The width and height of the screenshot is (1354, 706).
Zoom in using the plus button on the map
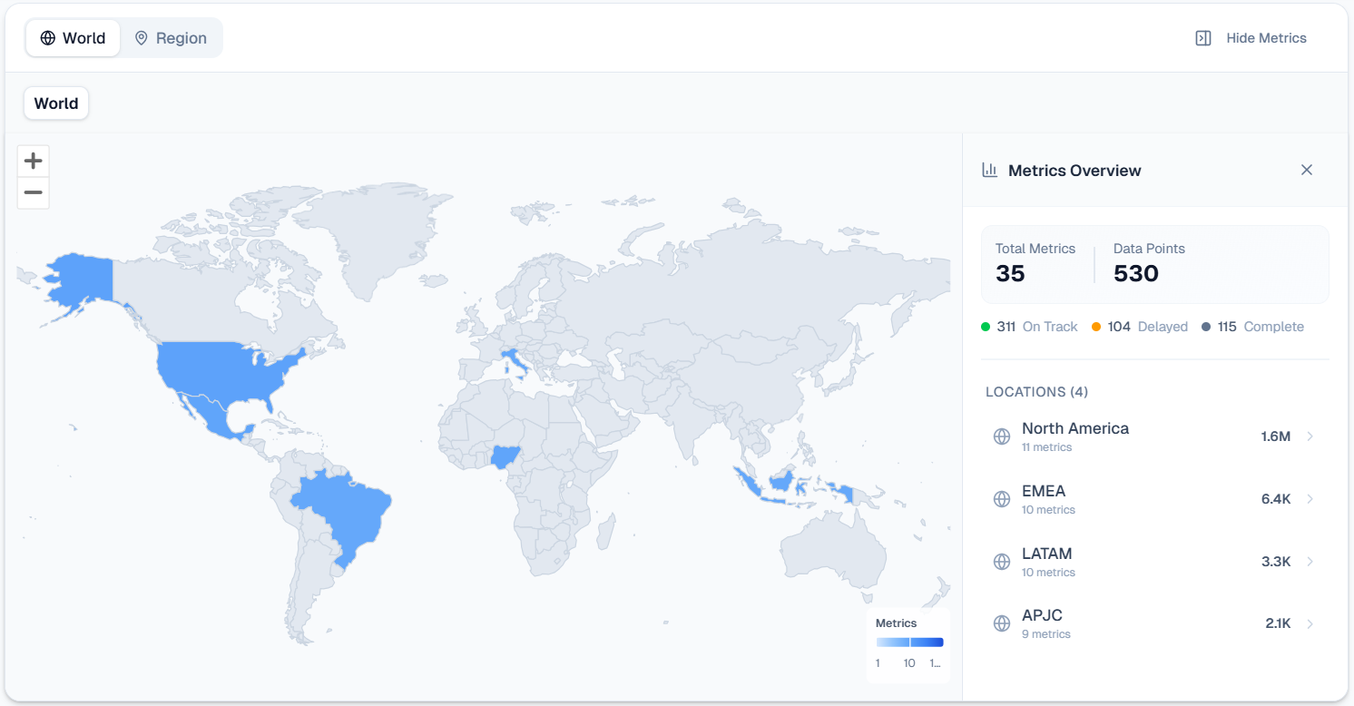(33, 161)
